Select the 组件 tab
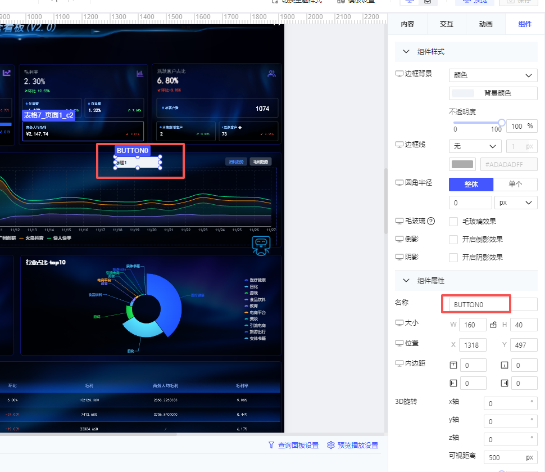The image size is (545, 472). point(525,24)
